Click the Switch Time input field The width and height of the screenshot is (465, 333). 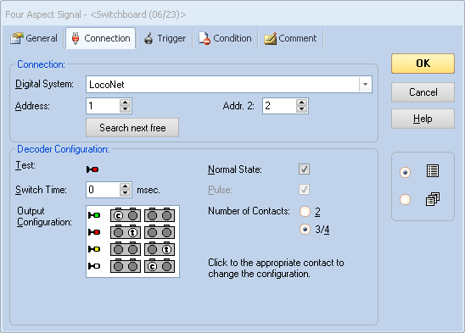coord(103,190)
